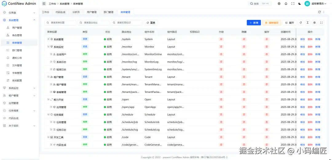The height and width of the screenshot is (160, 332).
Task: Collapse the 系统监控 table row arrow
Action: point(48,47)
